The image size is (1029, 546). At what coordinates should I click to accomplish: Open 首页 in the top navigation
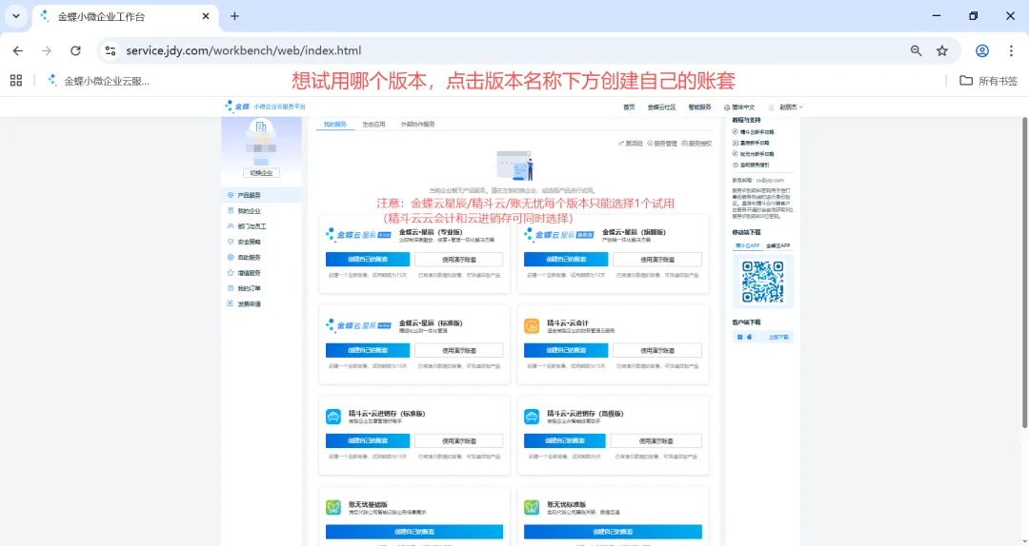(629, 107)
